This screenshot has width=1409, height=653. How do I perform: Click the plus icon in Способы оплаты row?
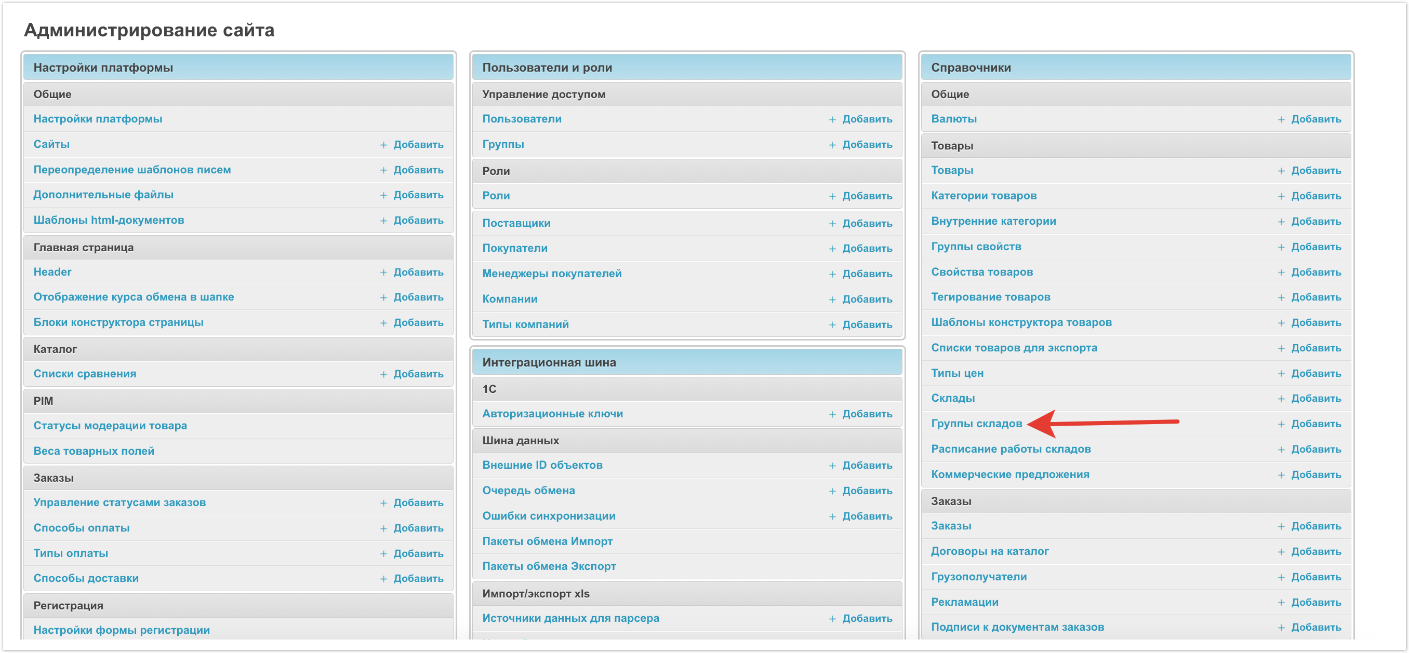tap(383, 528)
